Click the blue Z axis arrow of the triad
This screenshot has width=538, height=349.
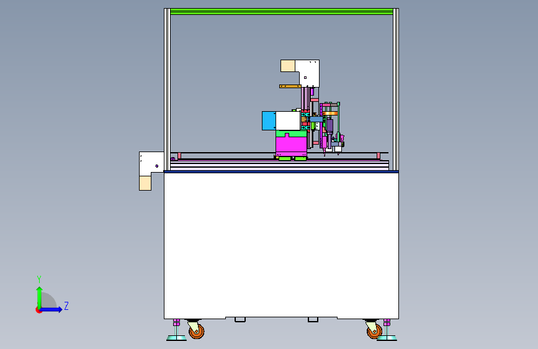coord(52,309)
